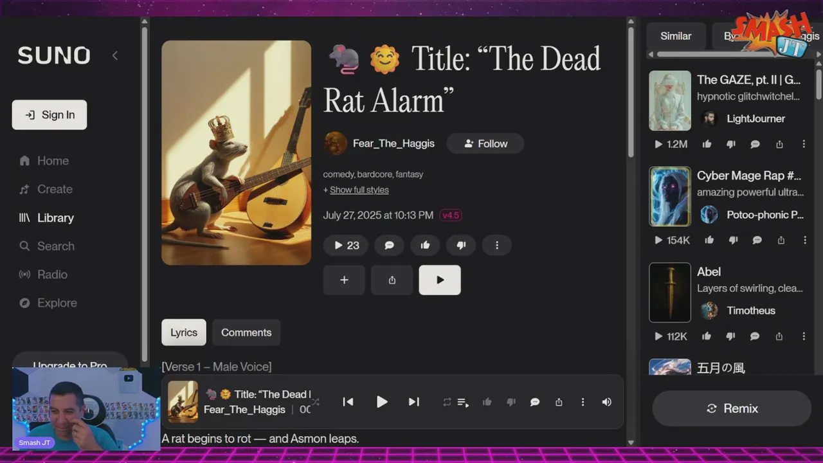This screenshot has height=463, width=823.
Task: Open Fear_The_Haggis profile avatar
Action: [335, 143]
